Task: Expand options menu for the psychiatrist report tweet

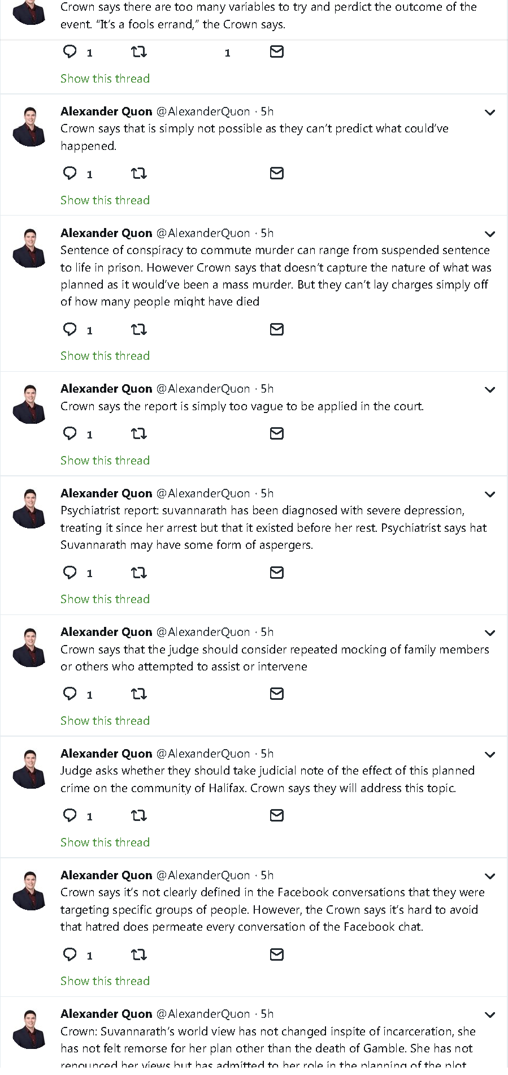Action: click(x=490, y=494)
